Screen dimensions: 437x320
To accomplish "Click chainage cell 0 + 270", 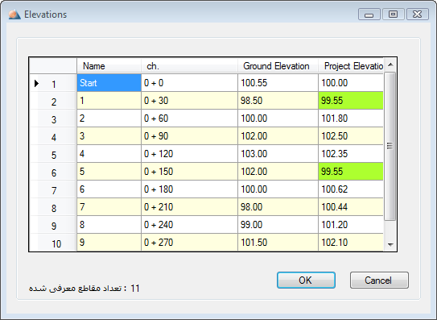I will pos(189,243).
